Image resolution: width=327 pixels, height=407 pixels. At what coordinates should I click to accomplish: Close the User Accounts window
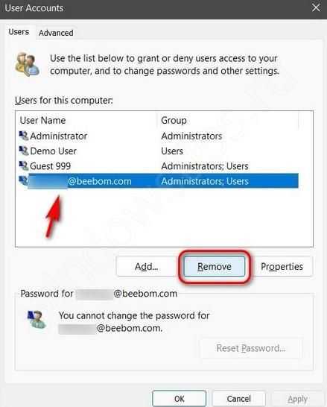click(316, 7)
